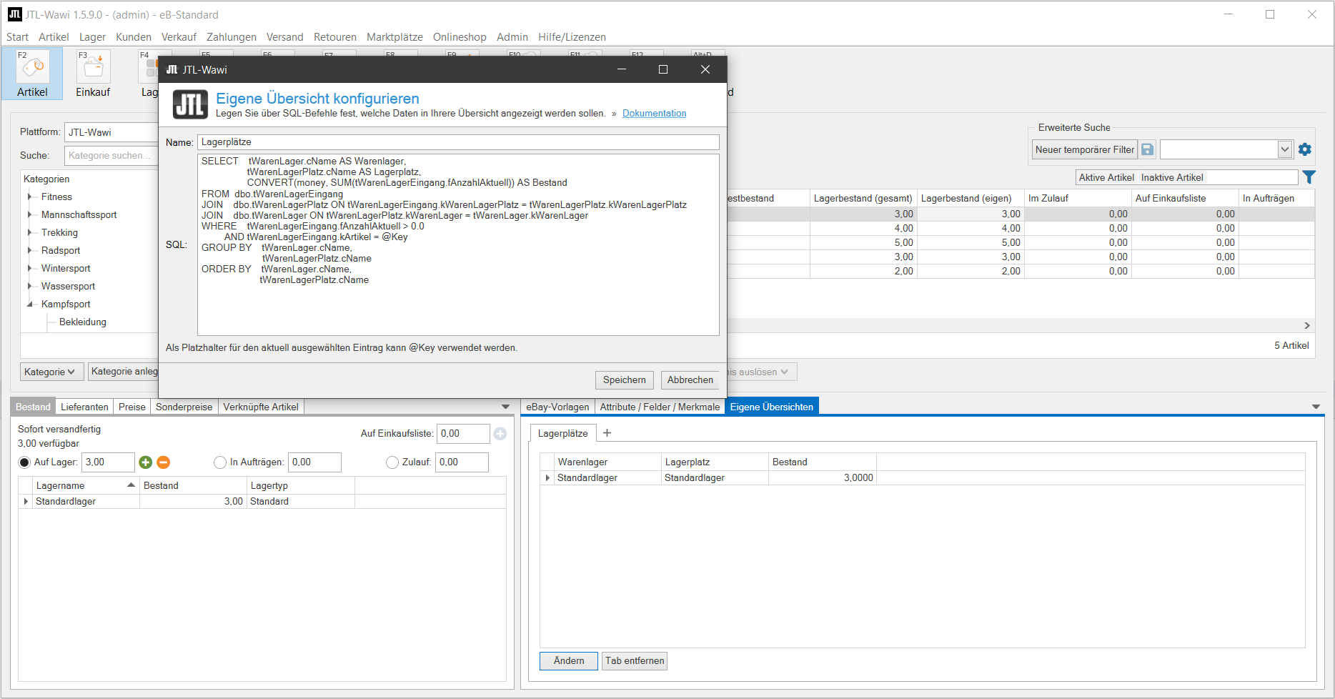Select the In Aufträgen radio button
Viewport: 1335px width, 699px height.
(x=220, y=462)
